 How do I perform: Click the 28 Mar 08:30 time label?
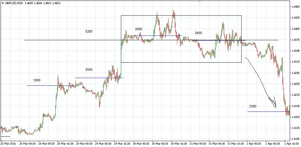click(46, 143)
